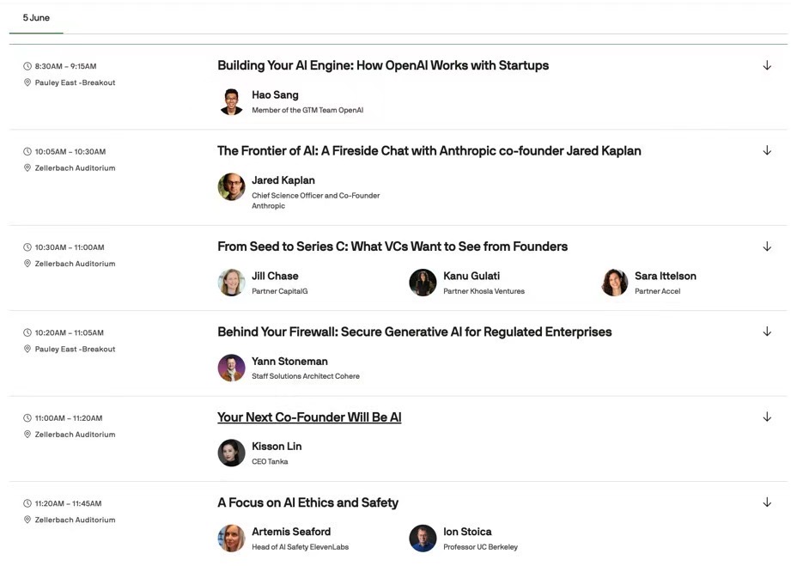791x566 pixels.
Task: Click the Yann Stoneman speaker name
Action: click(289, 362)
